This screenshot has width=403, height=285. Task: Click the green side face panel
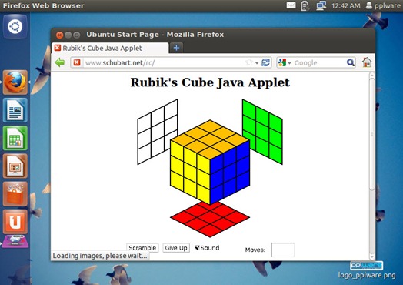click(262, 132)
